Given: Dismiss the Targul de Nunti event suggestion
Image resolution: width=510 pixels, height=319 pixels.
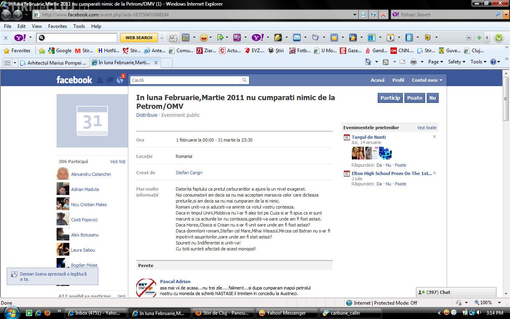Looking at the screenshot, I should 434,137.
